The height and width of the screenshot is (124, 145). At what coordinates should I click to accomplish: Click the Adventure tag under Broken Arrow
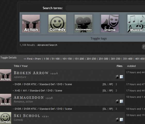click(x=20, y=77)
